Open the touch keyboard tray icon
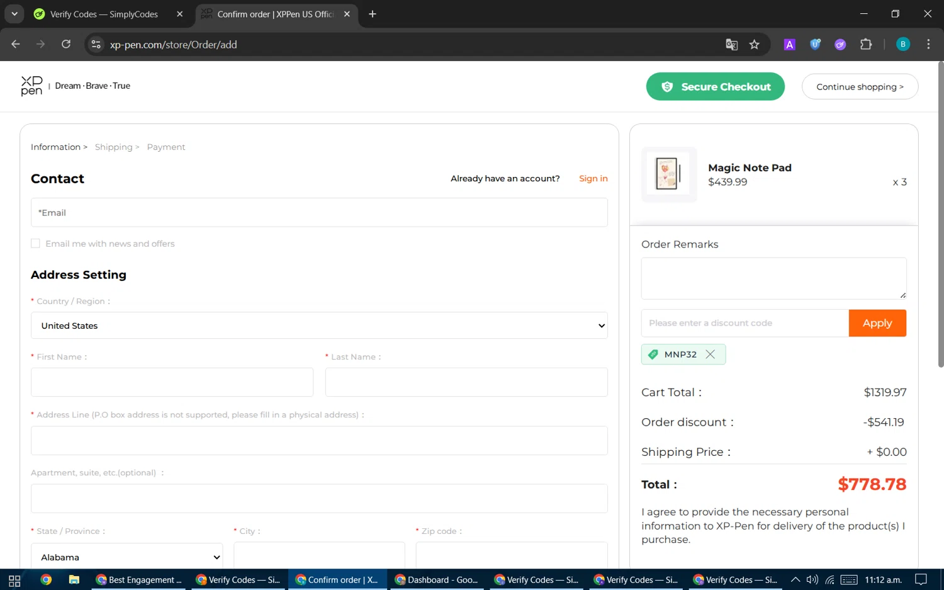This screenshot has height=590, width=944. tap(849, 580)
